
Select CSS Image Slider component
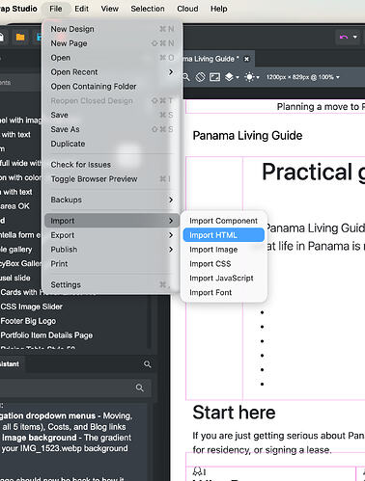pyautogui.click(x=31, y=307)
